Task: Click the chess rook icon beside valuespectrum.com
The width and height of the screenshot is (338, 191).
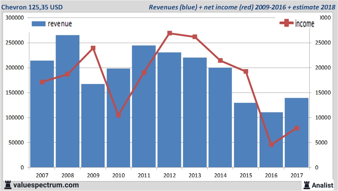Action: 8,185
